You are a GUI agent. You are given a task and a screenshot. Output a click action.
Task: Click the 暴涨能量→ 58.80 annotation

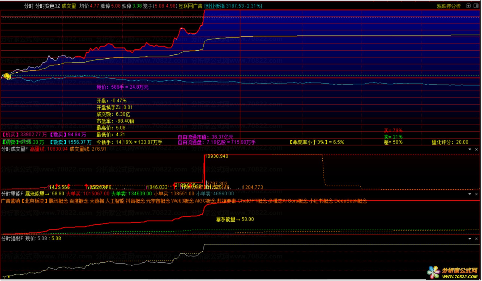coord(235,219)
